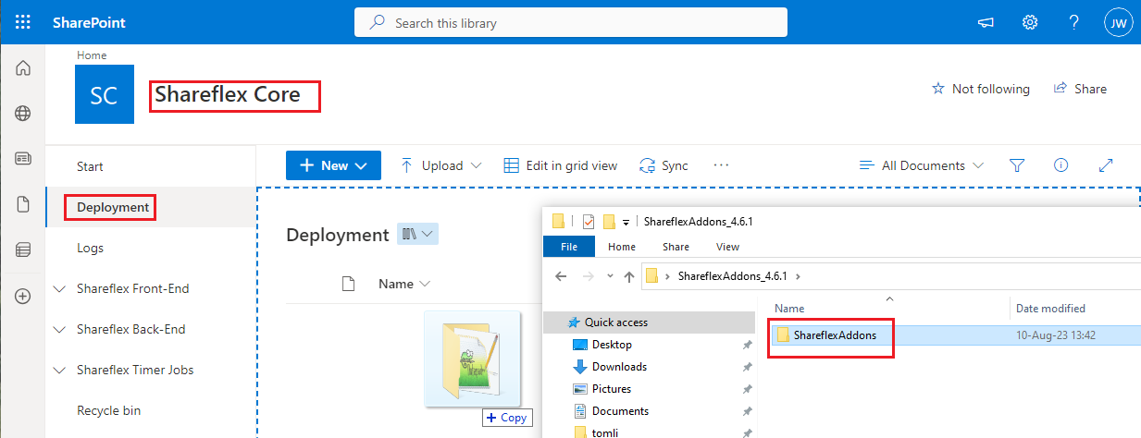
Task: Open the details info pane icon
Action: (1061, 165)
